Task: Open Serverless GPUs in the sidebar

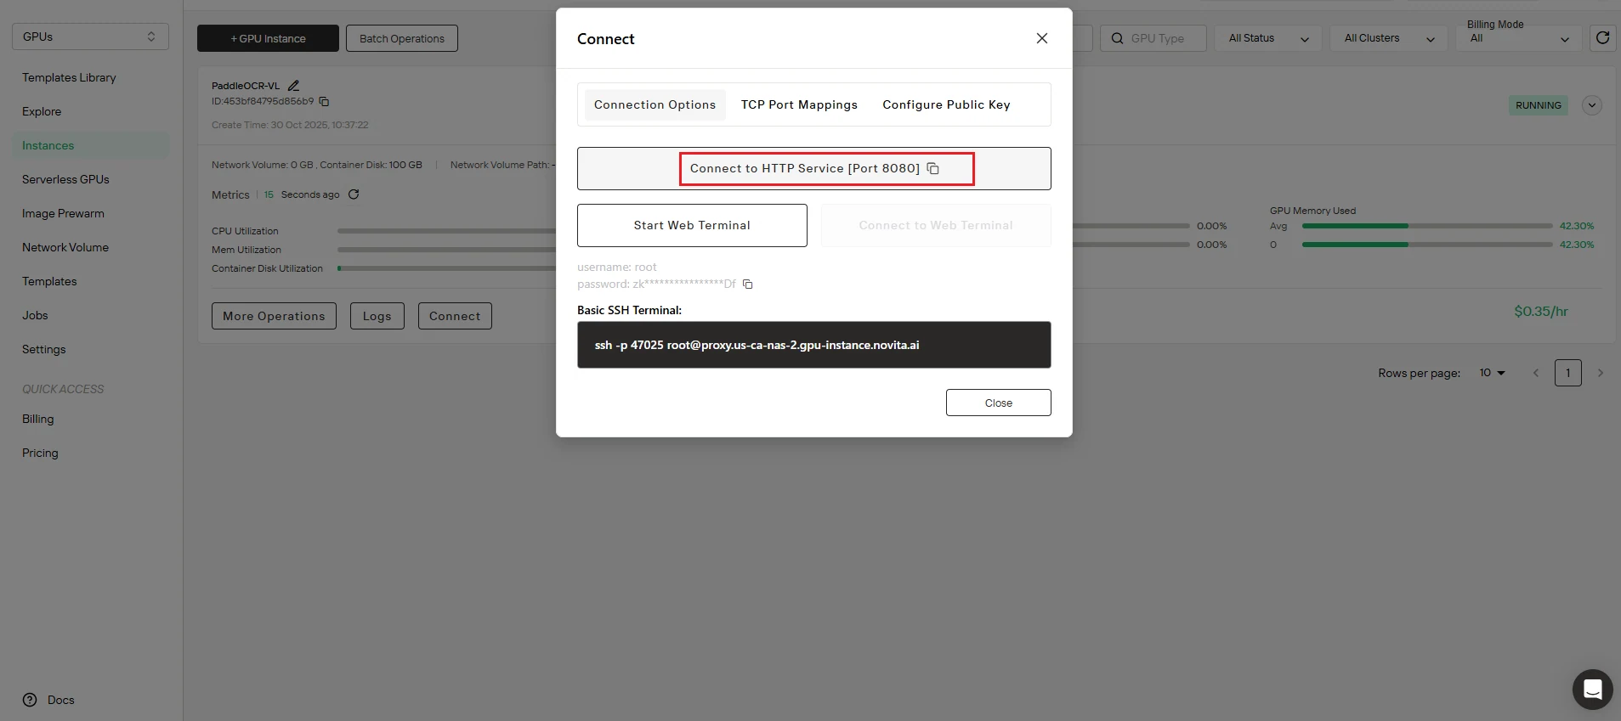Action: pyautogui.click(x=65, y=179)
